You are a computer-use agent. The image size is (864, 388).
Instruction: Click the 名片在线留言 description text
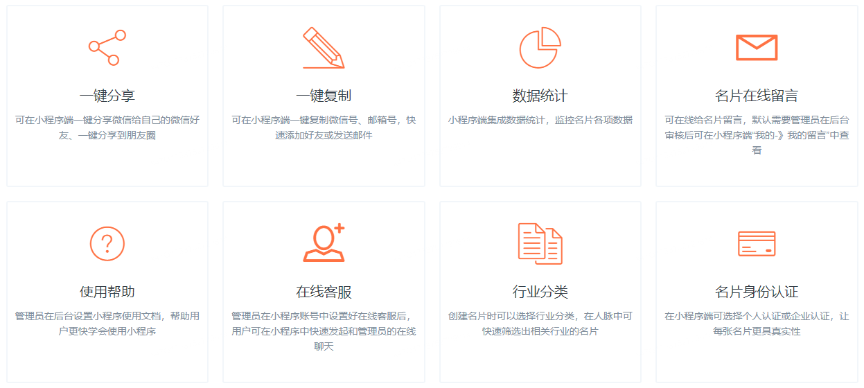(757, 135)
